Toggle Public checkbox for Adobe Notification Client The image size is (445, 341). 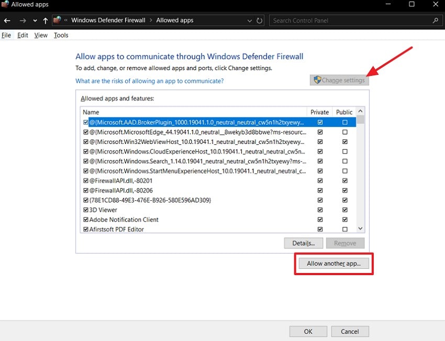(345, 219)
